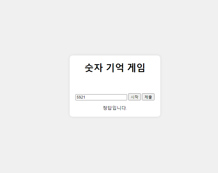Click the feedback text under the input row
218x173 pixels.
115,108
